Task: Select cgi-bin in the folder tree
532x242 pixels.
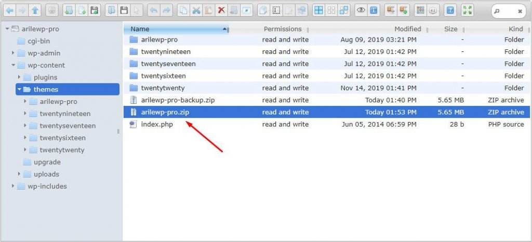Action: (38, 41)
